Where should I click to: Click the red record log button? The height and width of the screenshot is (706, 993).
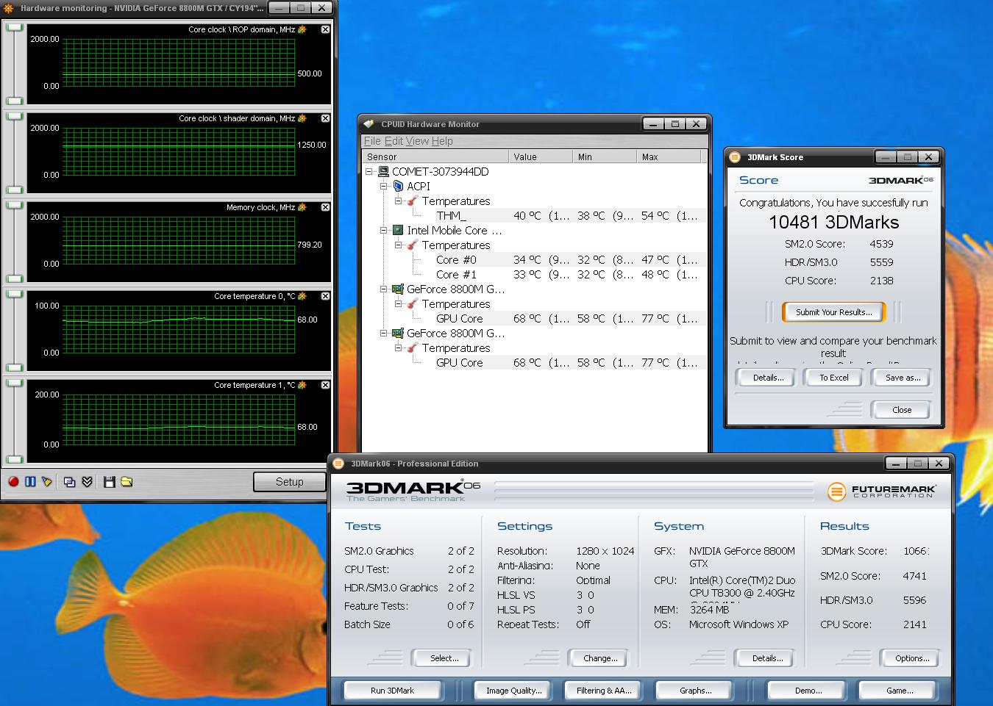pos(13,482)
